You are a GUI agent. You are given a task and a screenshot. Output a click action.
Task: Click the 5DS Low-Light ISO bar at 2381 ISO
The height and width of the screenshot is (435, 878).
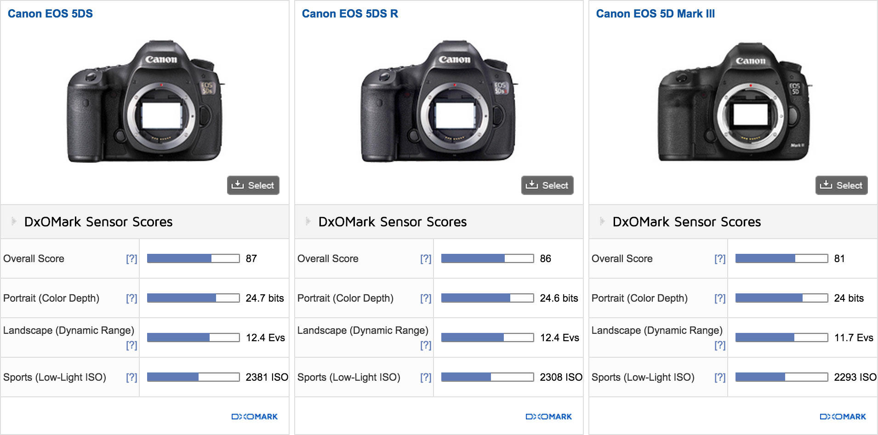tap(194, 377)
